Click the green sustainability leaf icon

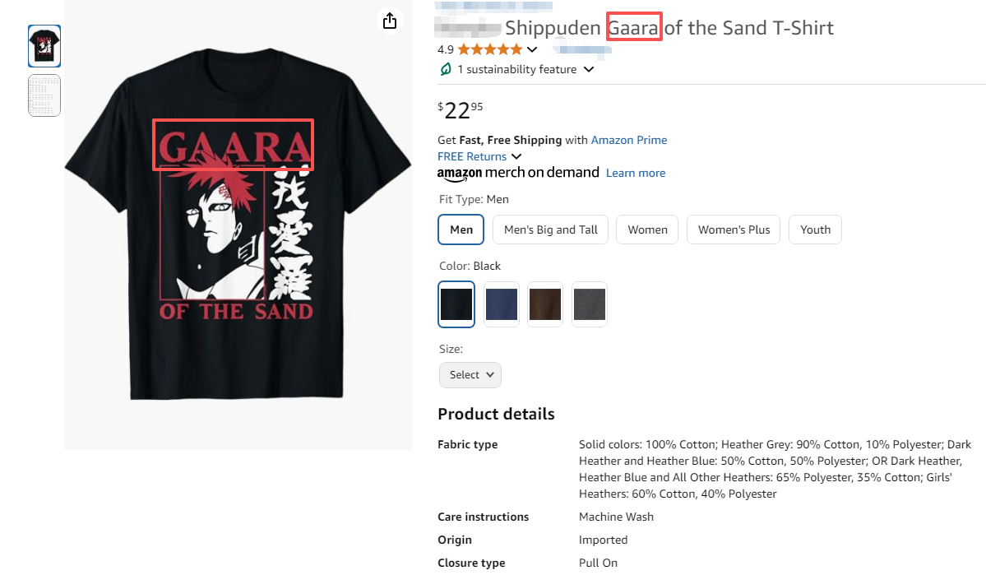point(446,69)
